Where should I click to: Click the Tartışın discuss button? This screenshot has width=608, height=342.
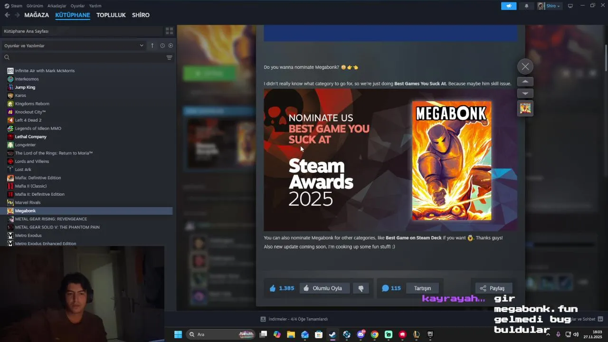click(x=422, y=288)
